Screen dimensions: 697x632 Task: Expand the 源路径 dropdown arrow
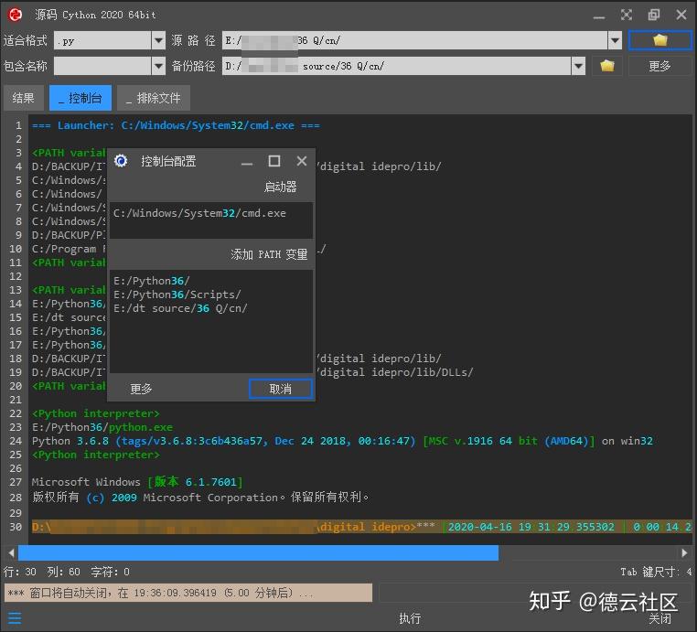(x=615, y=40)
